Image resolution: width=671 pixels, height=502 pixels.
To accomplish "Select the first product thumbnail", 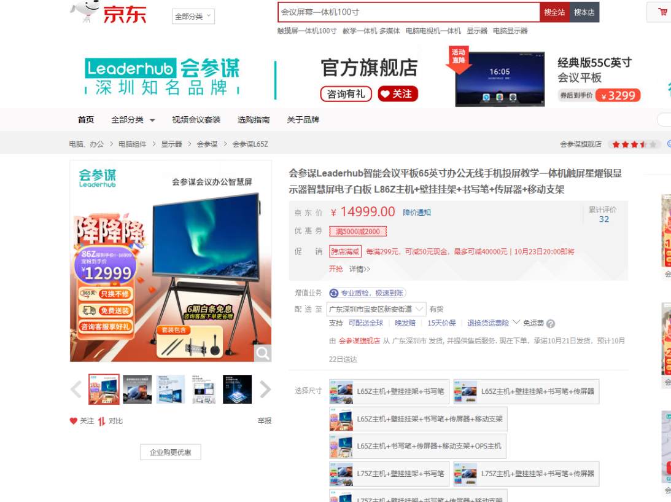I will point(104,390).
